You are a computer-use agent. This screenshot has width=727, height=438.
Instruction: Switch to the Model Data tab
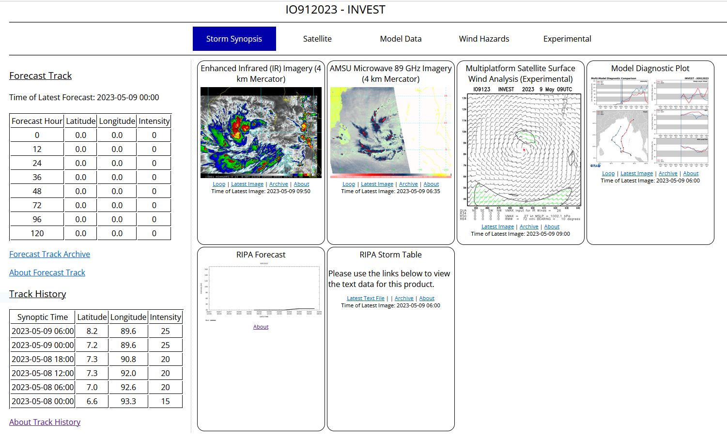click(x=401, y=39)
